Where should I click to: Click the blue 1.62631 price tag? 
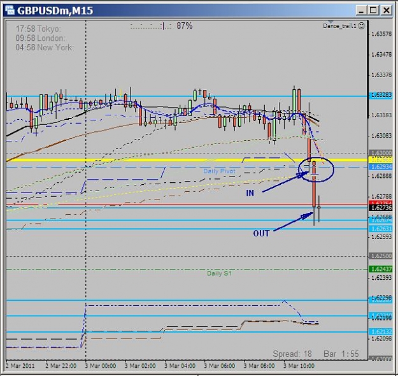380,229
